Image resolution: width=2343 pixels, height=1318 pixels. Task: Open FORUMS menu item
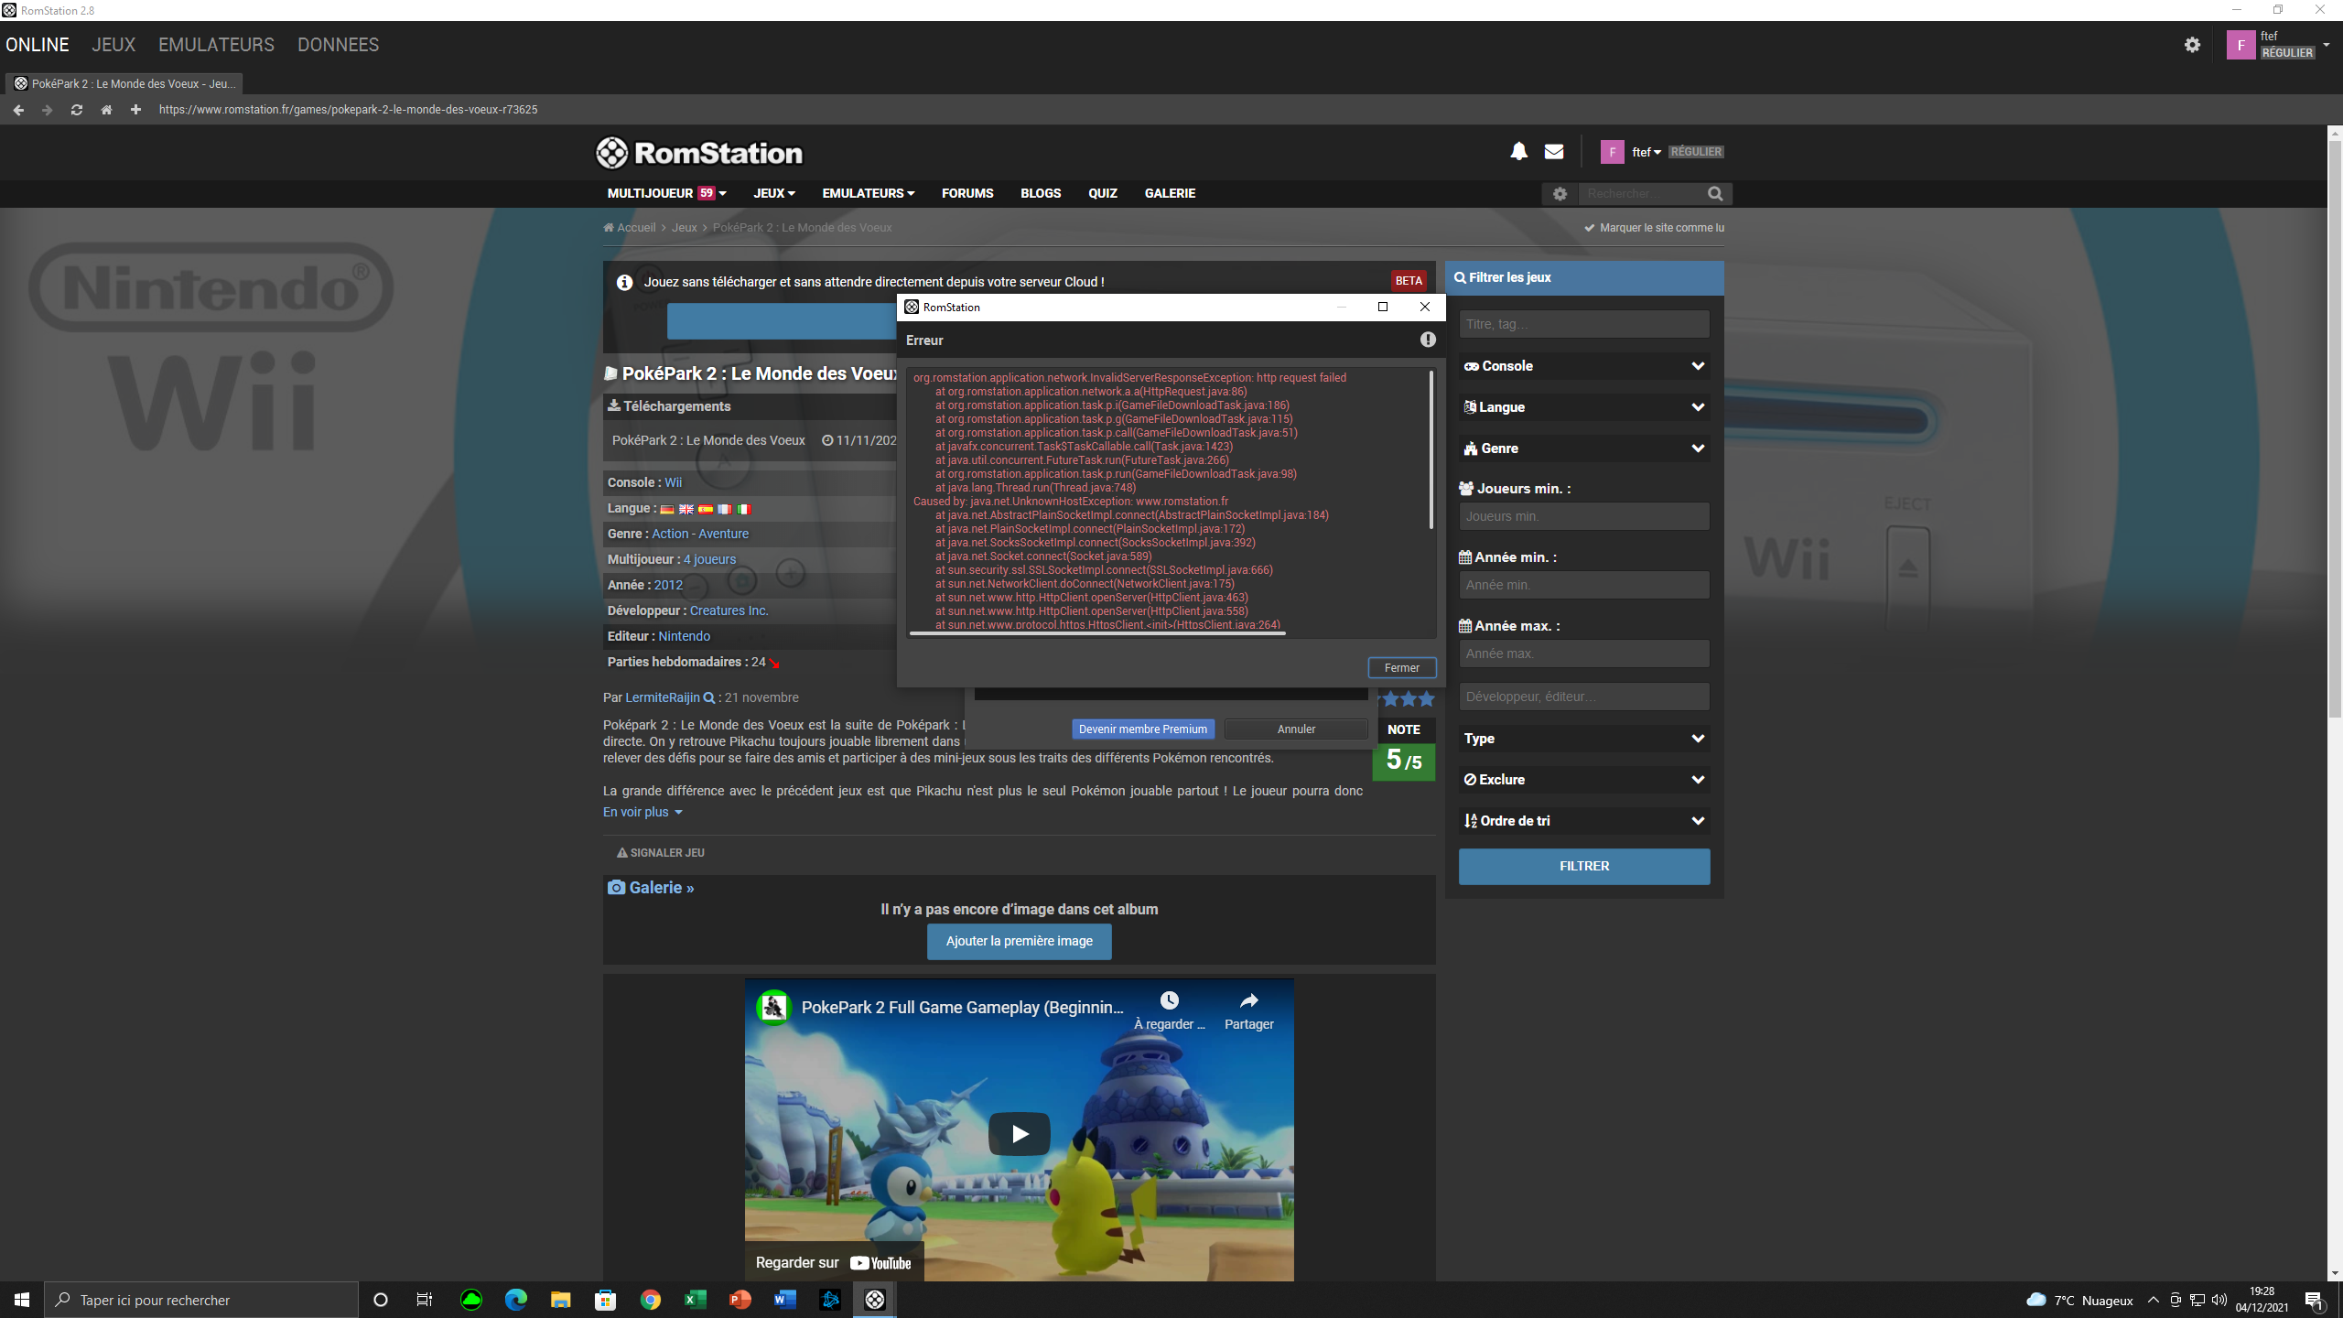[967, 193]
